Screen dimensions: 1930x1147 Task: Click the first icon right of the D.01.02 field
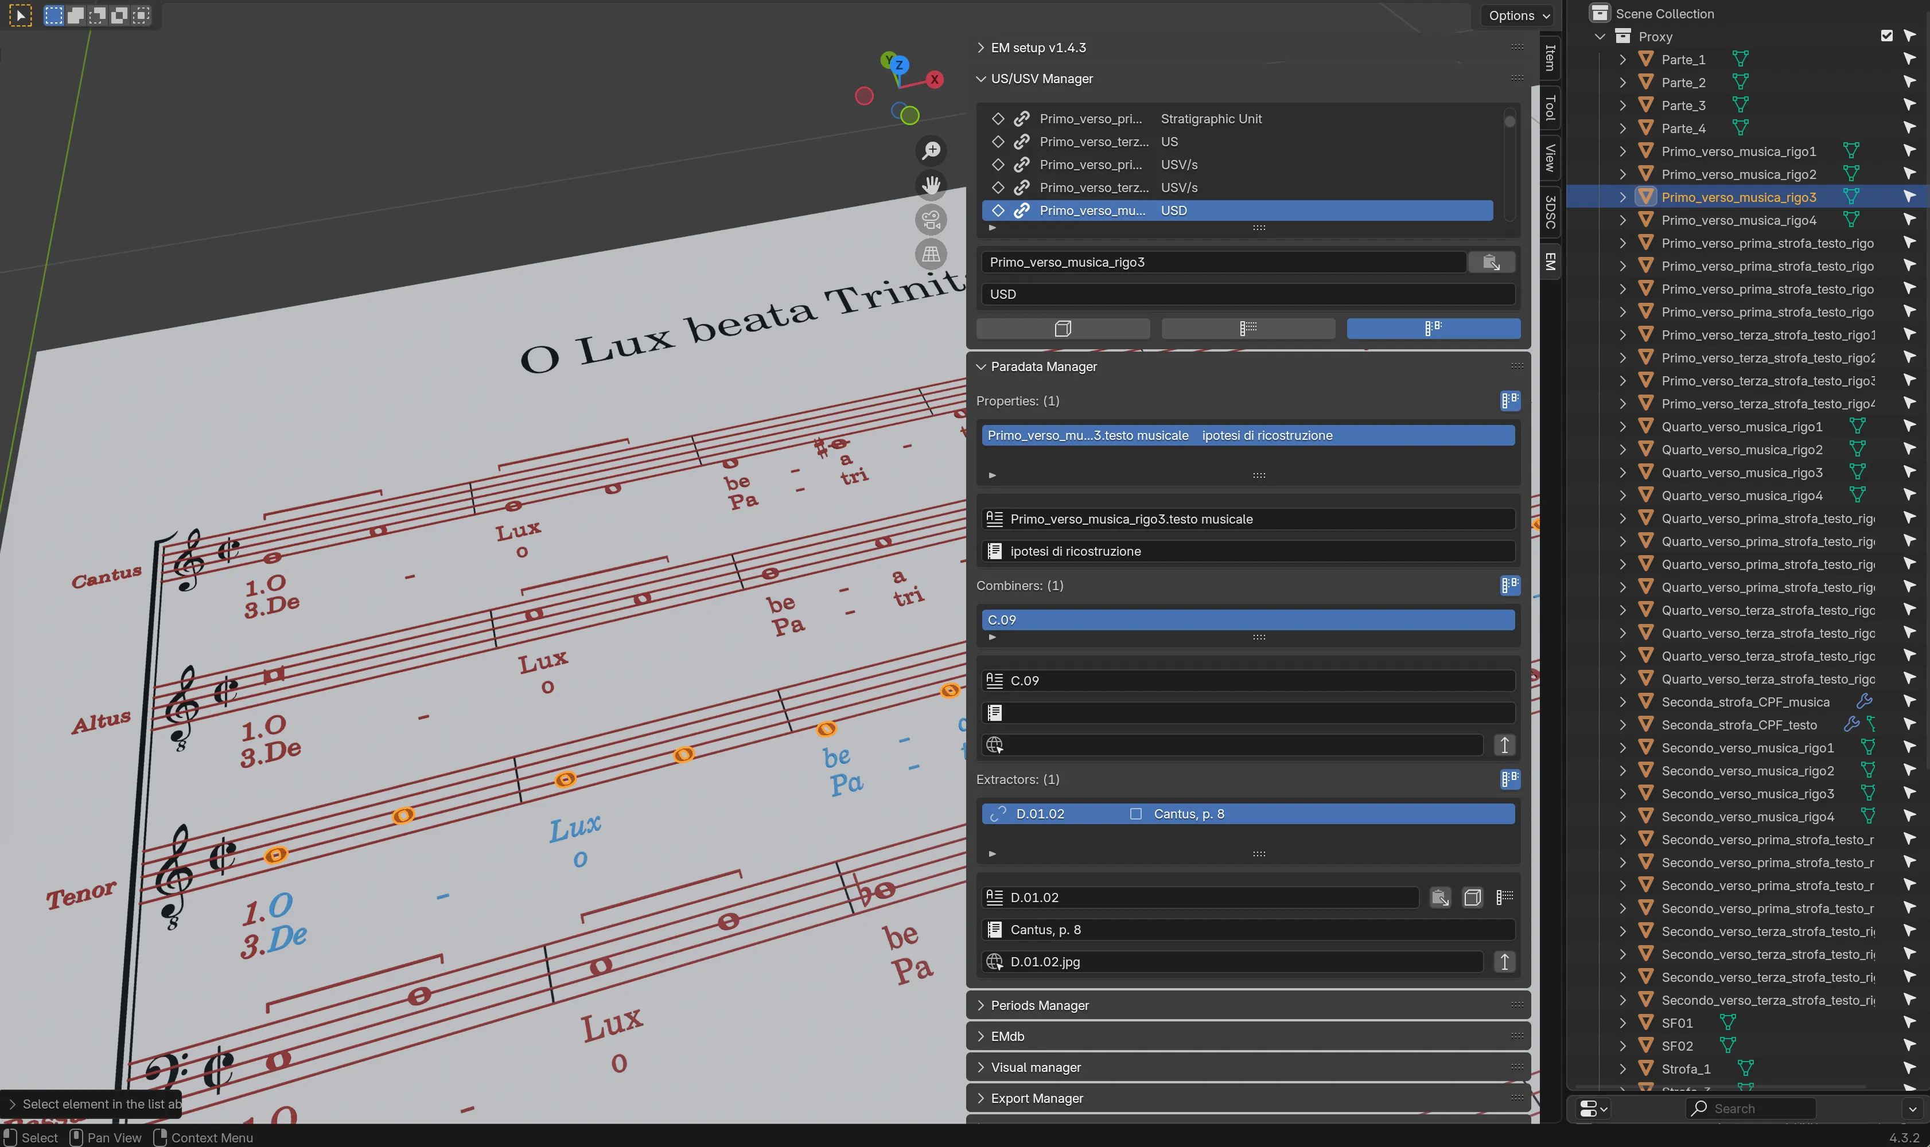pyautogui.click(x=1440, y=898)
